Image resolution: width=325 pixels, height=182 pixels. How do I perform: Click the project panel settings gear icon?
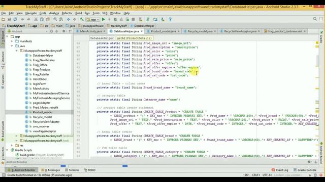click(x=64, y=31)
